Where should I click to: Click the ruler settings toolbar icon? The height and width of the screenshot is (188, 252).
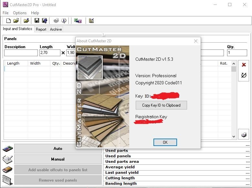(x=91, y=21)
